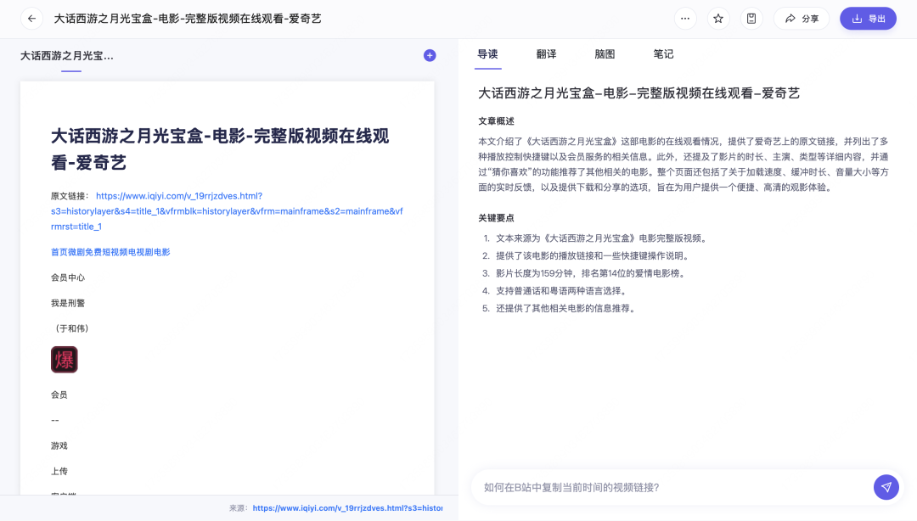
Task: Open the source URL at the page bottom
Action: coord(348,507)
